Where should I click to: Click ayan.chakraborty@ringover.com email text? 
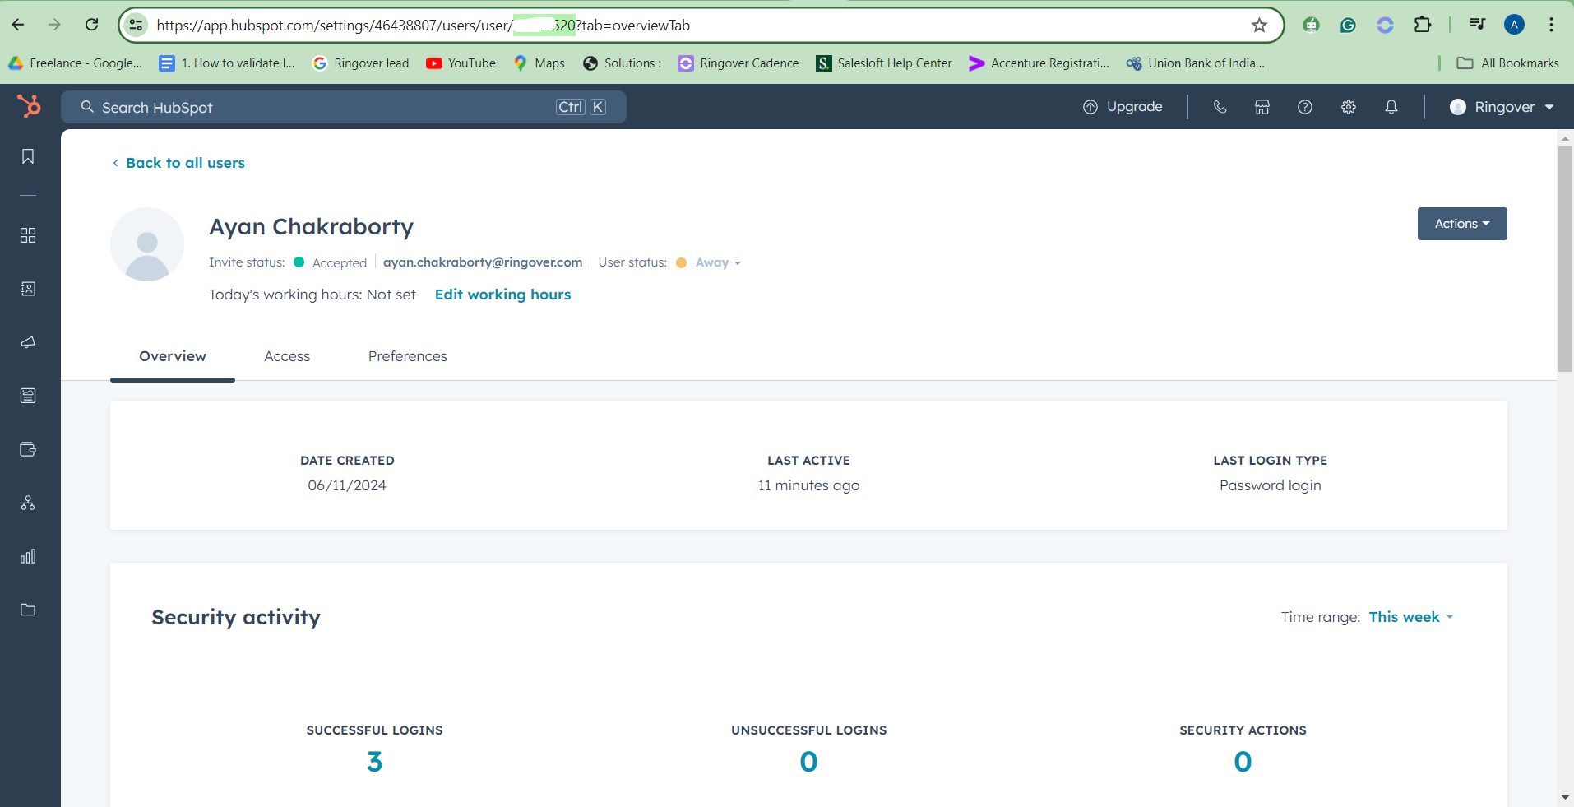(483, 262)
